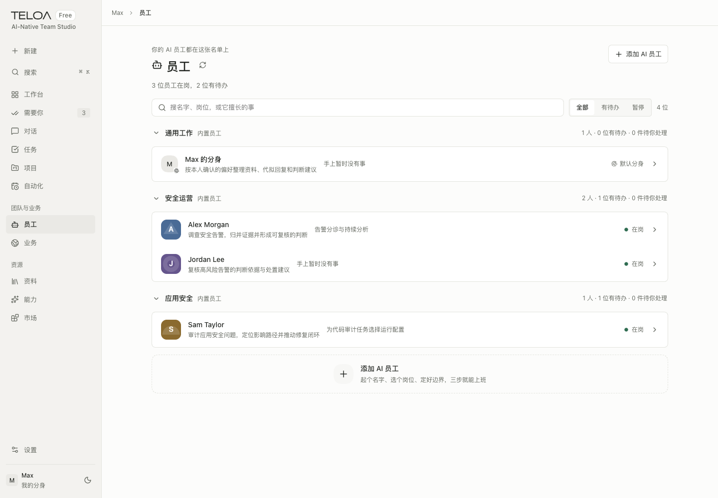The width and height of the screenshot is (718, 498).
Task: Open 项目 in the sidebar
Action: tap(50, 168)
